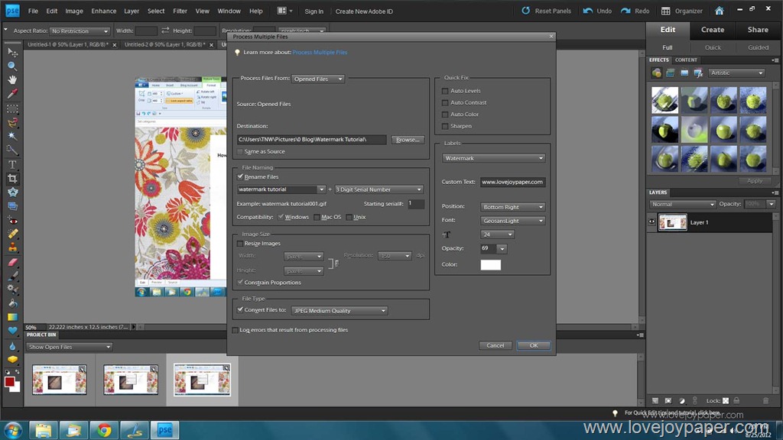Viewport: 783px width, 440px height.
Task: Click the Organizer button
Action: click(681, 11)
